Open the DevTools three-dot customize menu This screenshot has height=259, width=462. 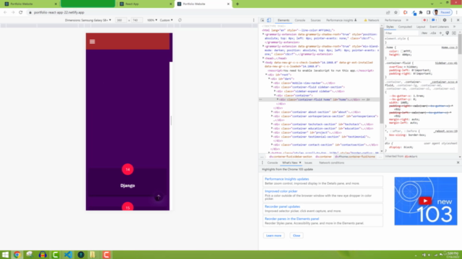point(451,20)
